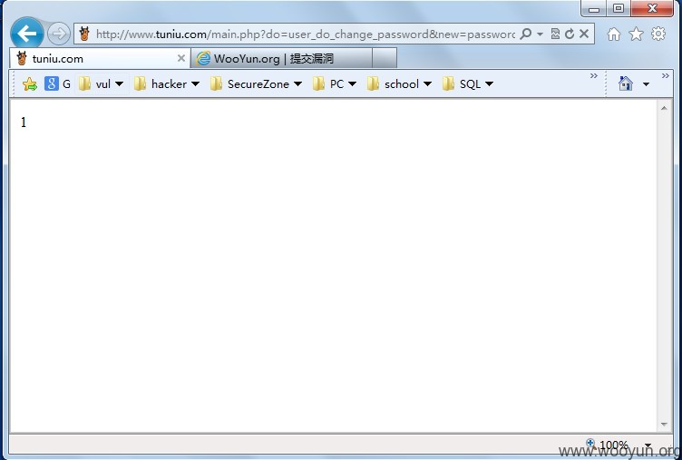The image size is (682, 460).
Task: Open Favorites star at top right
Action: coord(636,34)
